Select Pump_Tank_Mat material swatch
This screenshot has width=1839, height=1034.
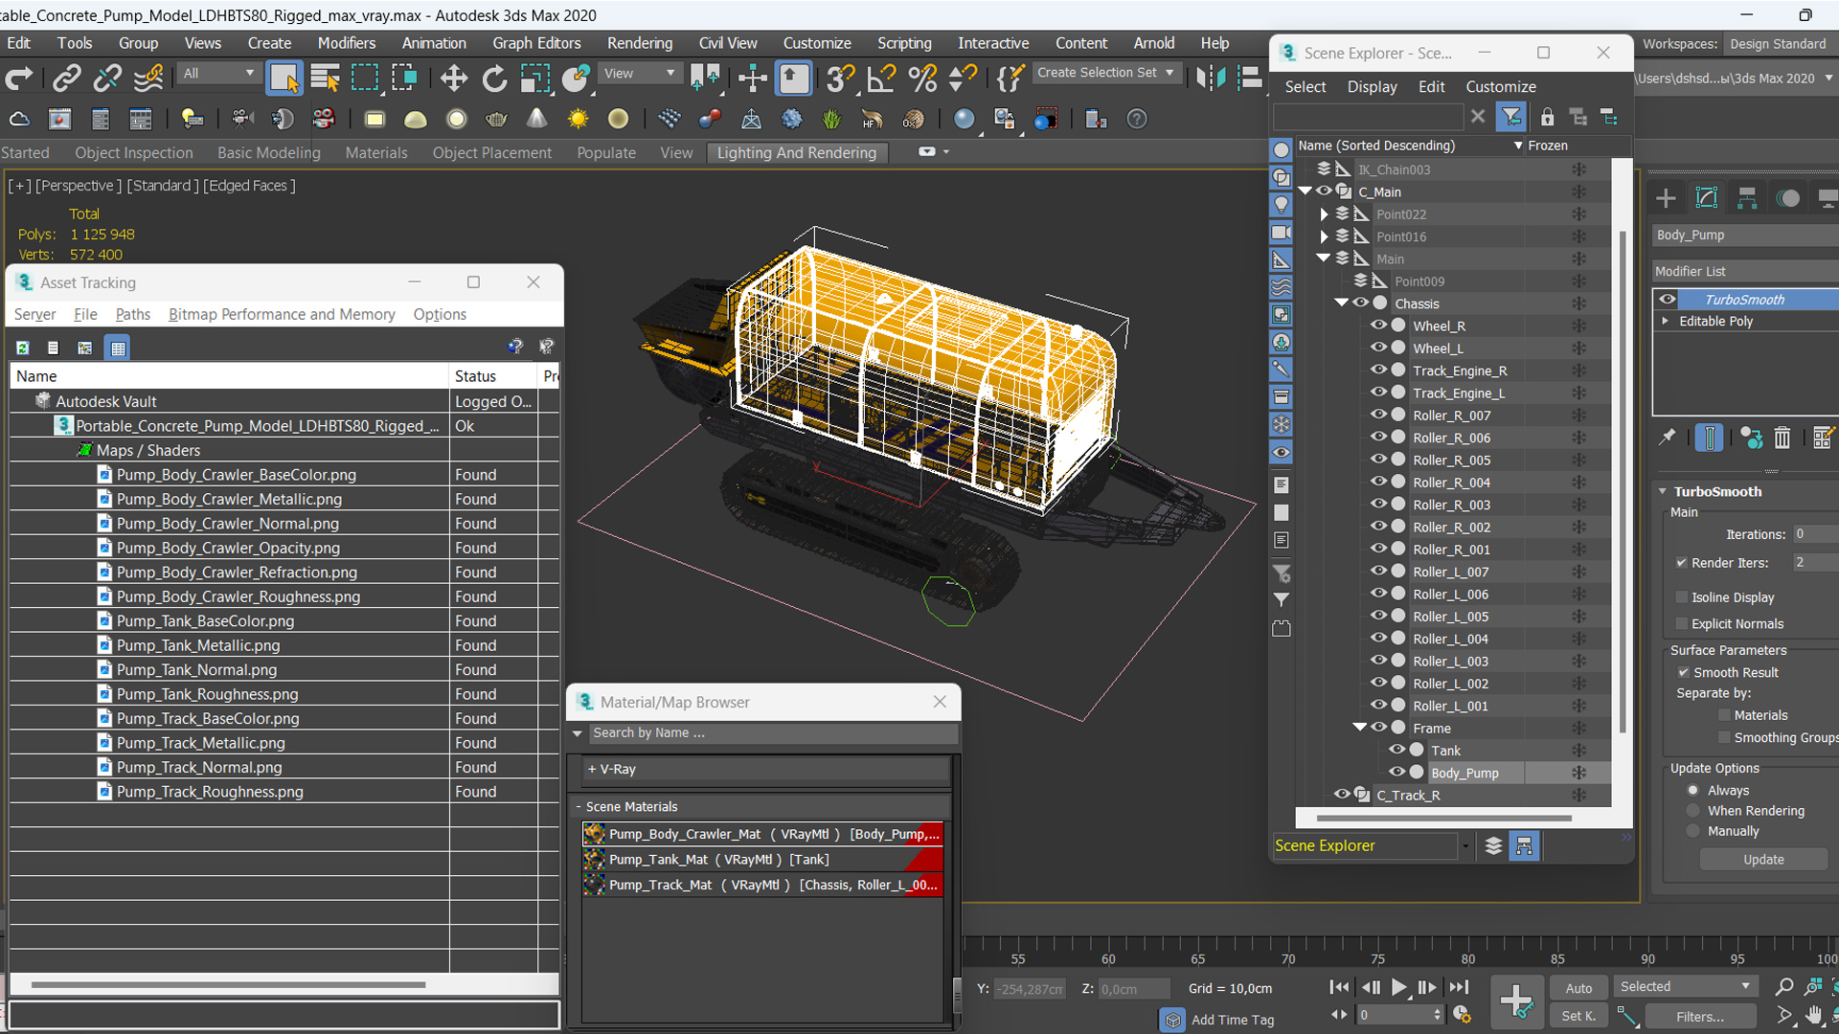(594, 860)
